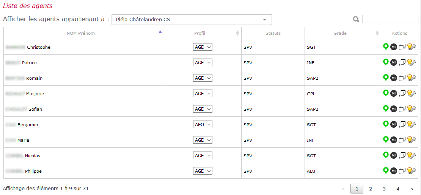Click lightbulb wrench icon in Philippe's row
This screenshot has height=195, width=421.
click(x=412, y=171)
